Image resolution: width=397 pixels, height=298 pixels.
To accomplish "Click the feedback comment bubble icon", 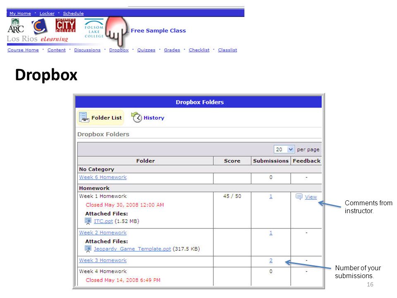I will [299, 197].
